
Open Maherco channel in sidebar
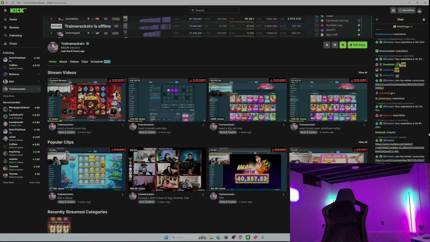(21, 74)
